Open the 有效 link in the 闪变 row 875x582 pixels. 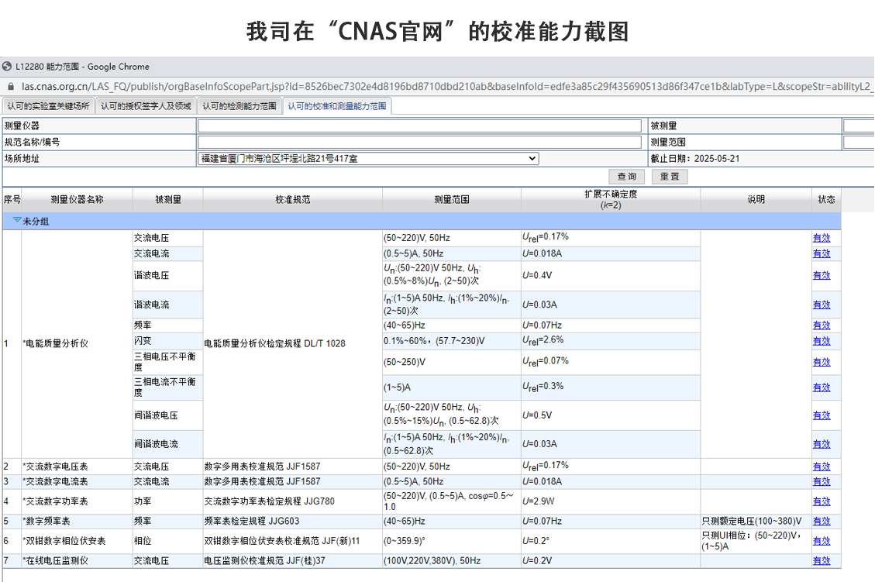coord(821,341)
